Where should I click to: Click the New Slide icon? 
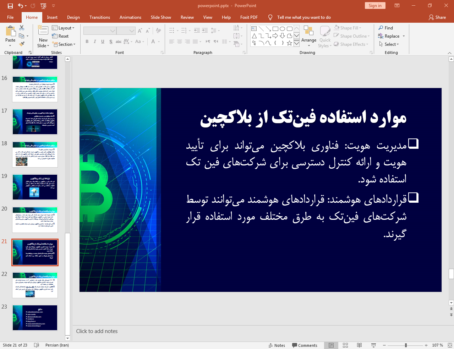coord(43,31)
